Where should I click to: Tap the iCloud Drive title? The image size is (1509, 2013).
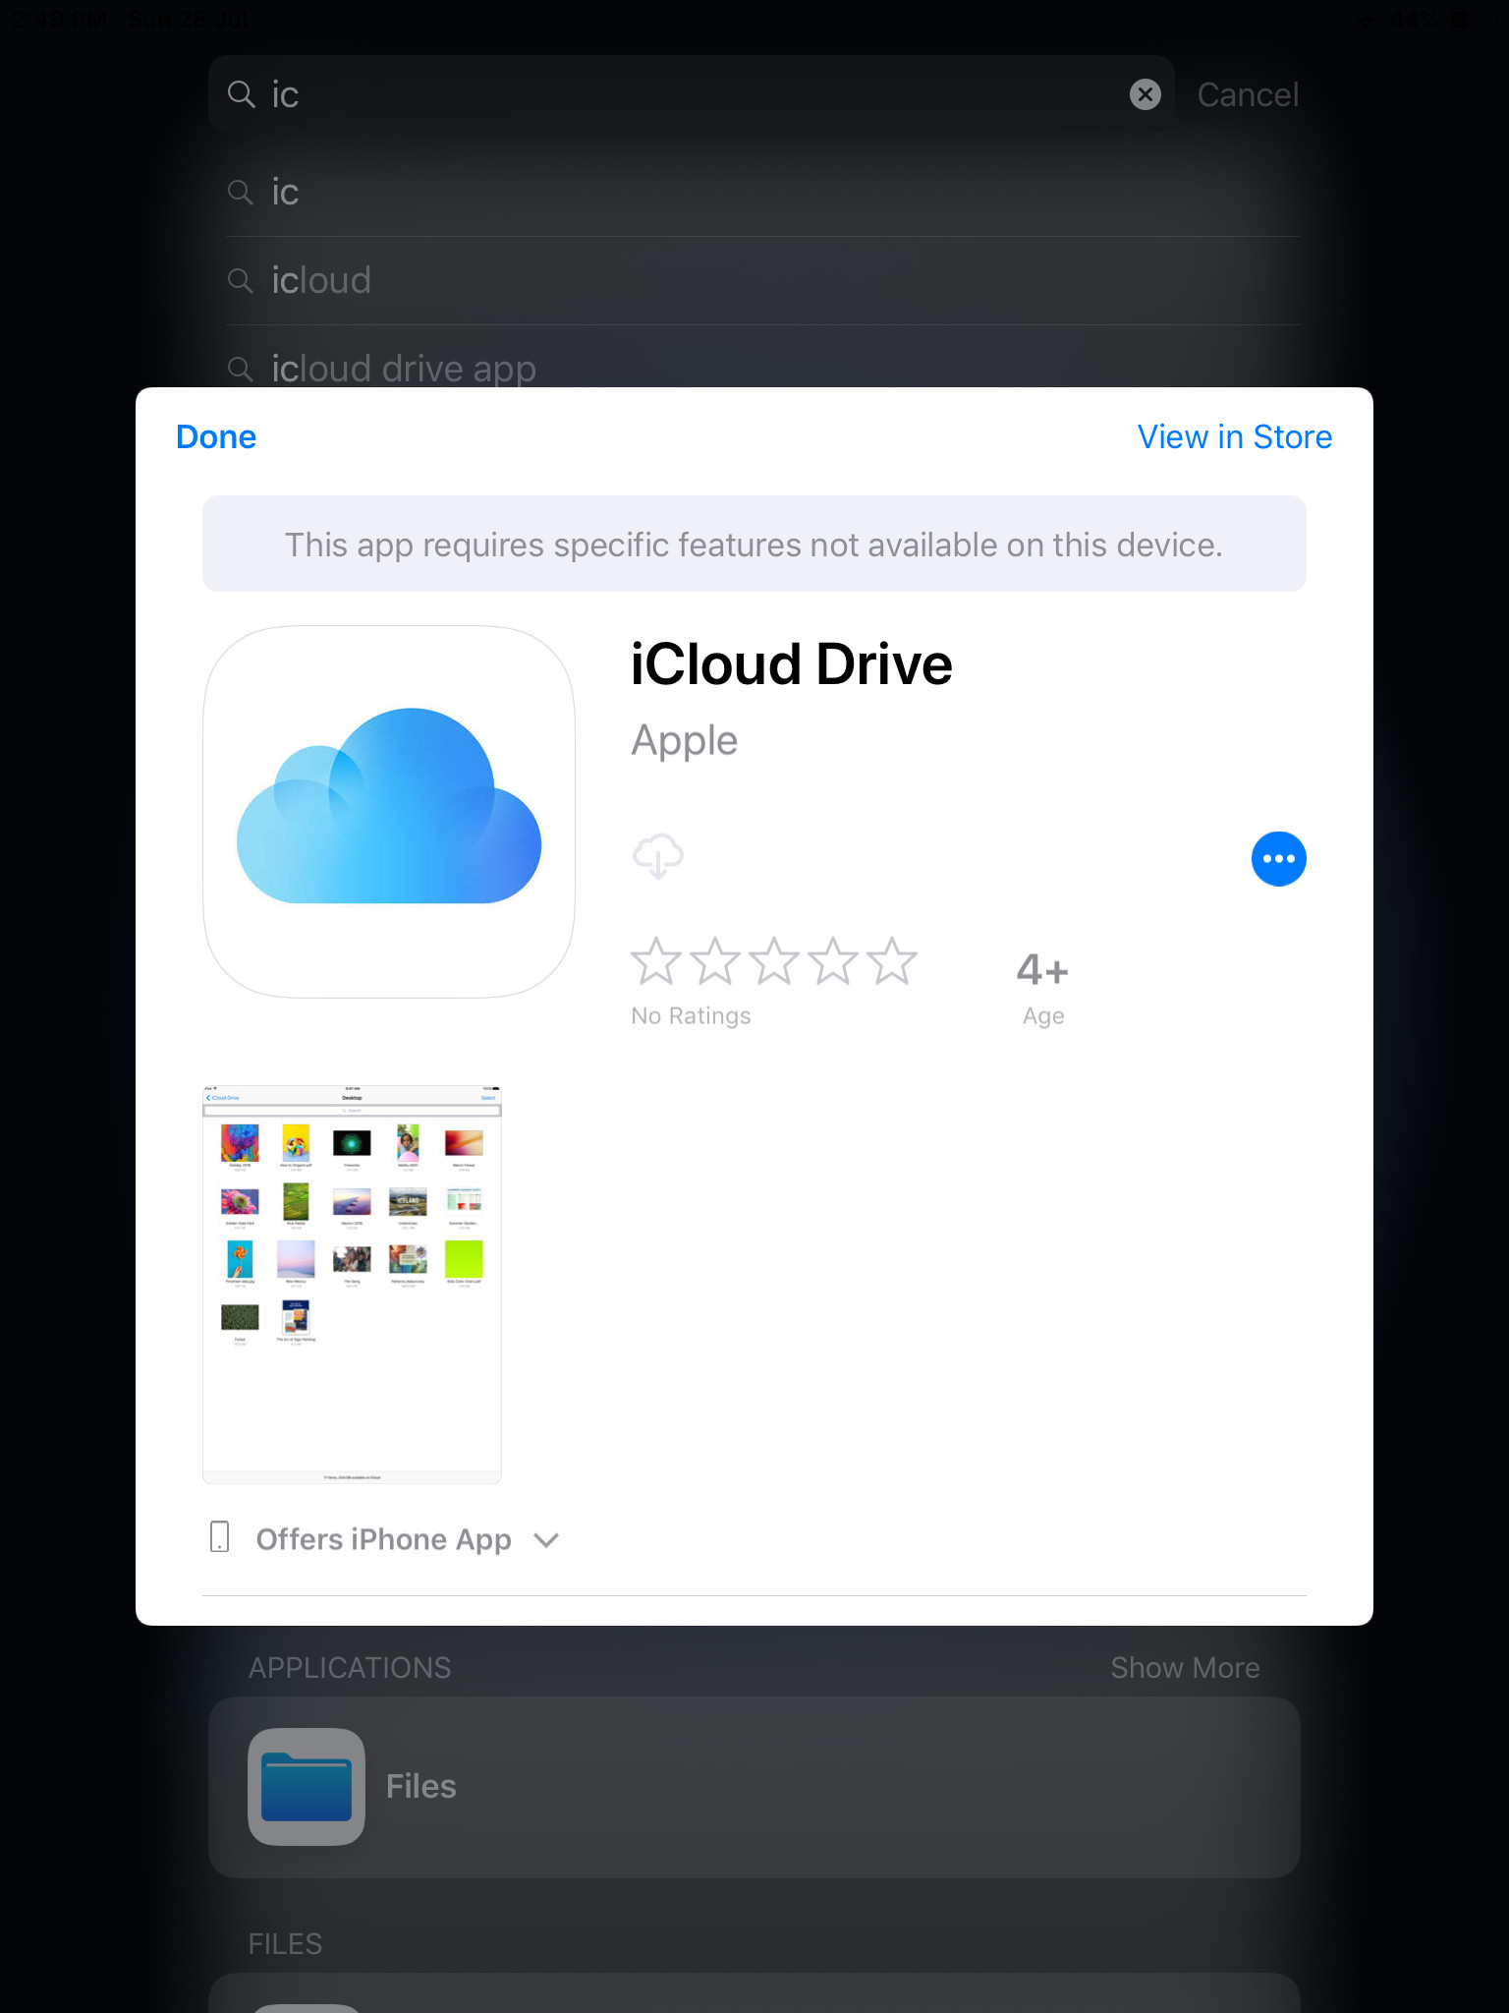[792, 664]
